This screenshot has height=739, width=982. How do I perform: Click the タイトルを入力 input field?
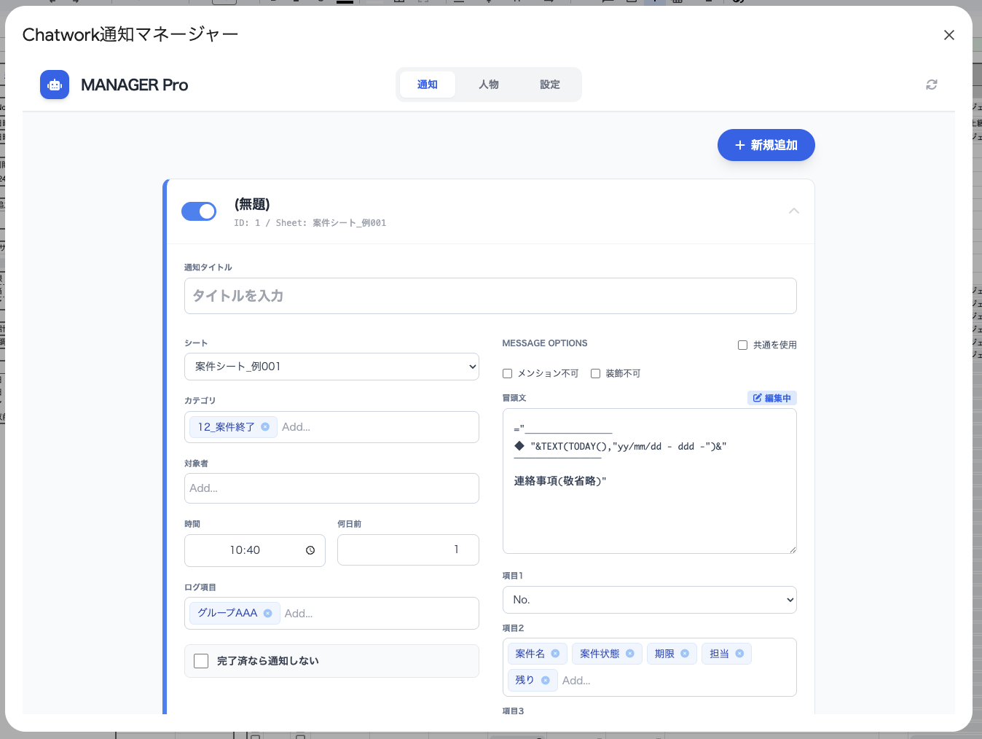pos(490,296)
